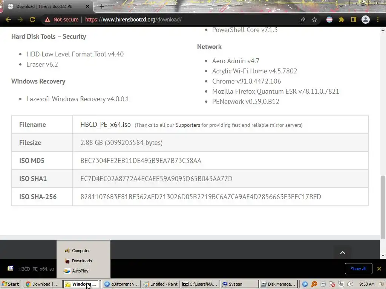This screenshot has width=386, height=289.
Task: Click Lazesoft Windows Recovery v4.0.0.1 entry
Action: pyautogui.click(x=78, y=99)
